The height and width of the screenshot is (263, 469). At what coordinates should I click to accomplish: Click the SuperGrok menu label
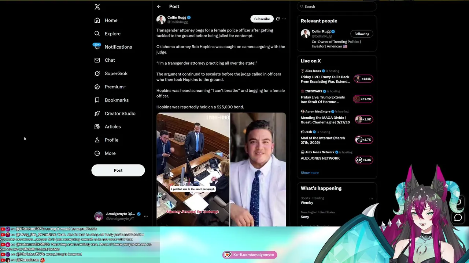point(116,73)
